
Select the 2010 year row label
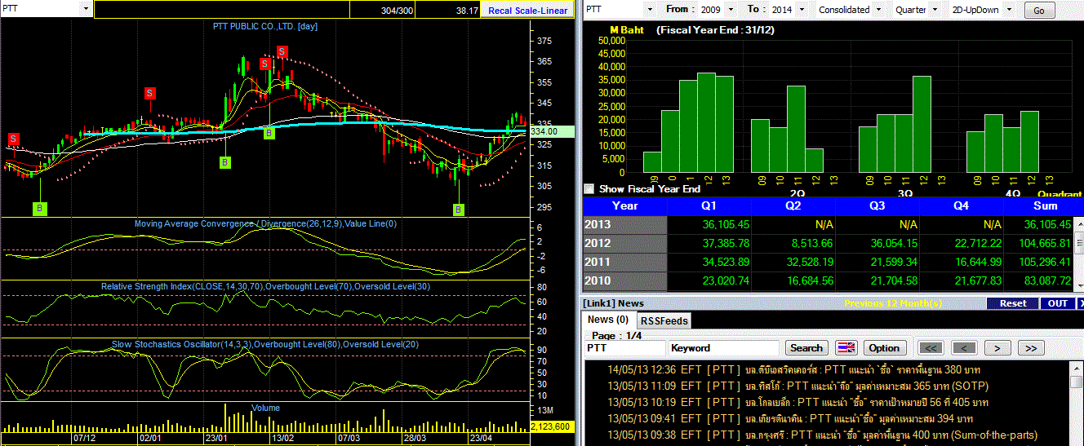(x=625, y=280)
